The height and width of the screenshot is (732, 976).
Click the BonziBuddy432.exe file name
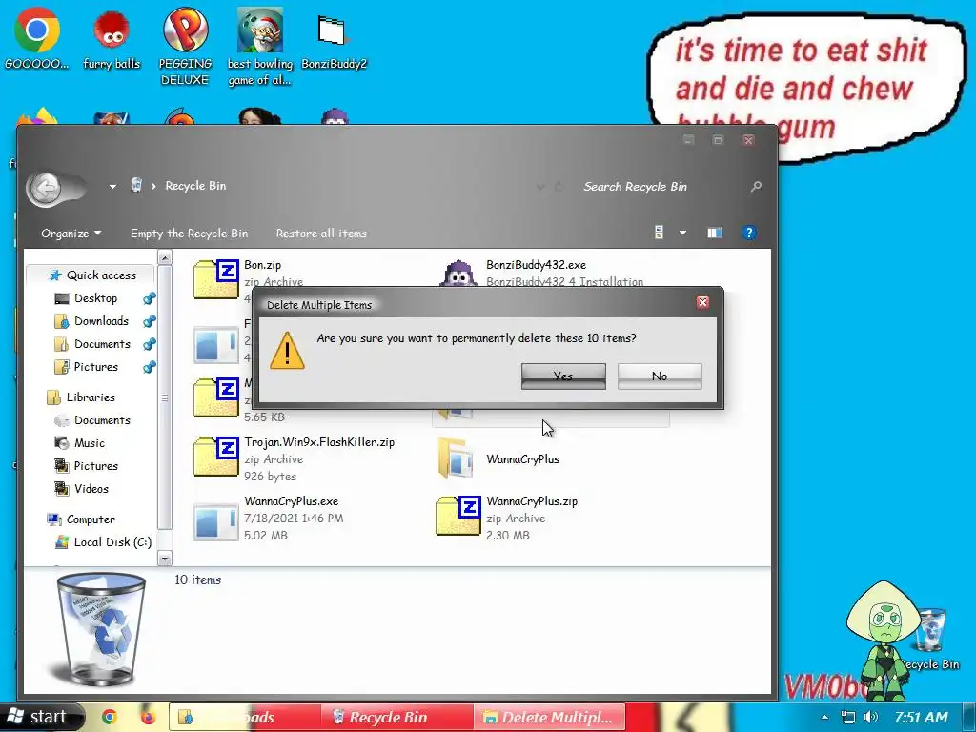click(x=536, y=265)
